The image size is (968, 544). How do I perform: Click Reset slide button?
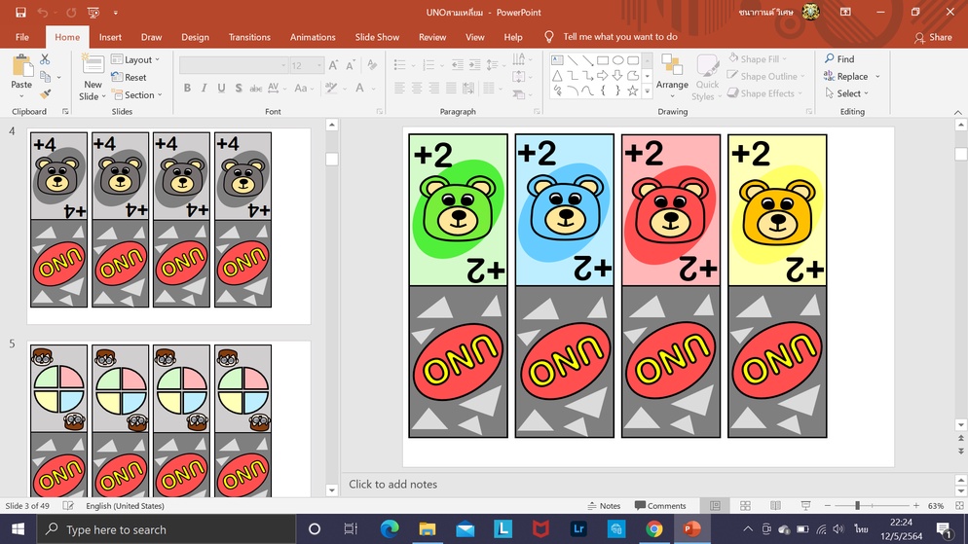point(129,77)
